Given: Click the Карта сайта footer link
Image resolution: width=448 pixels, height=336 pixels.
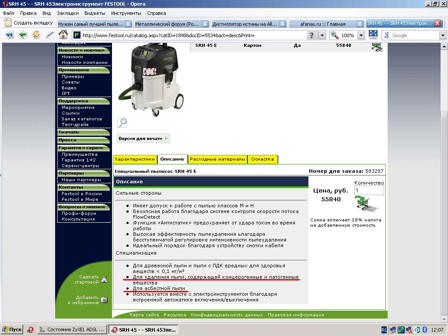Looking at the screenshot, I should click(144, 315).
